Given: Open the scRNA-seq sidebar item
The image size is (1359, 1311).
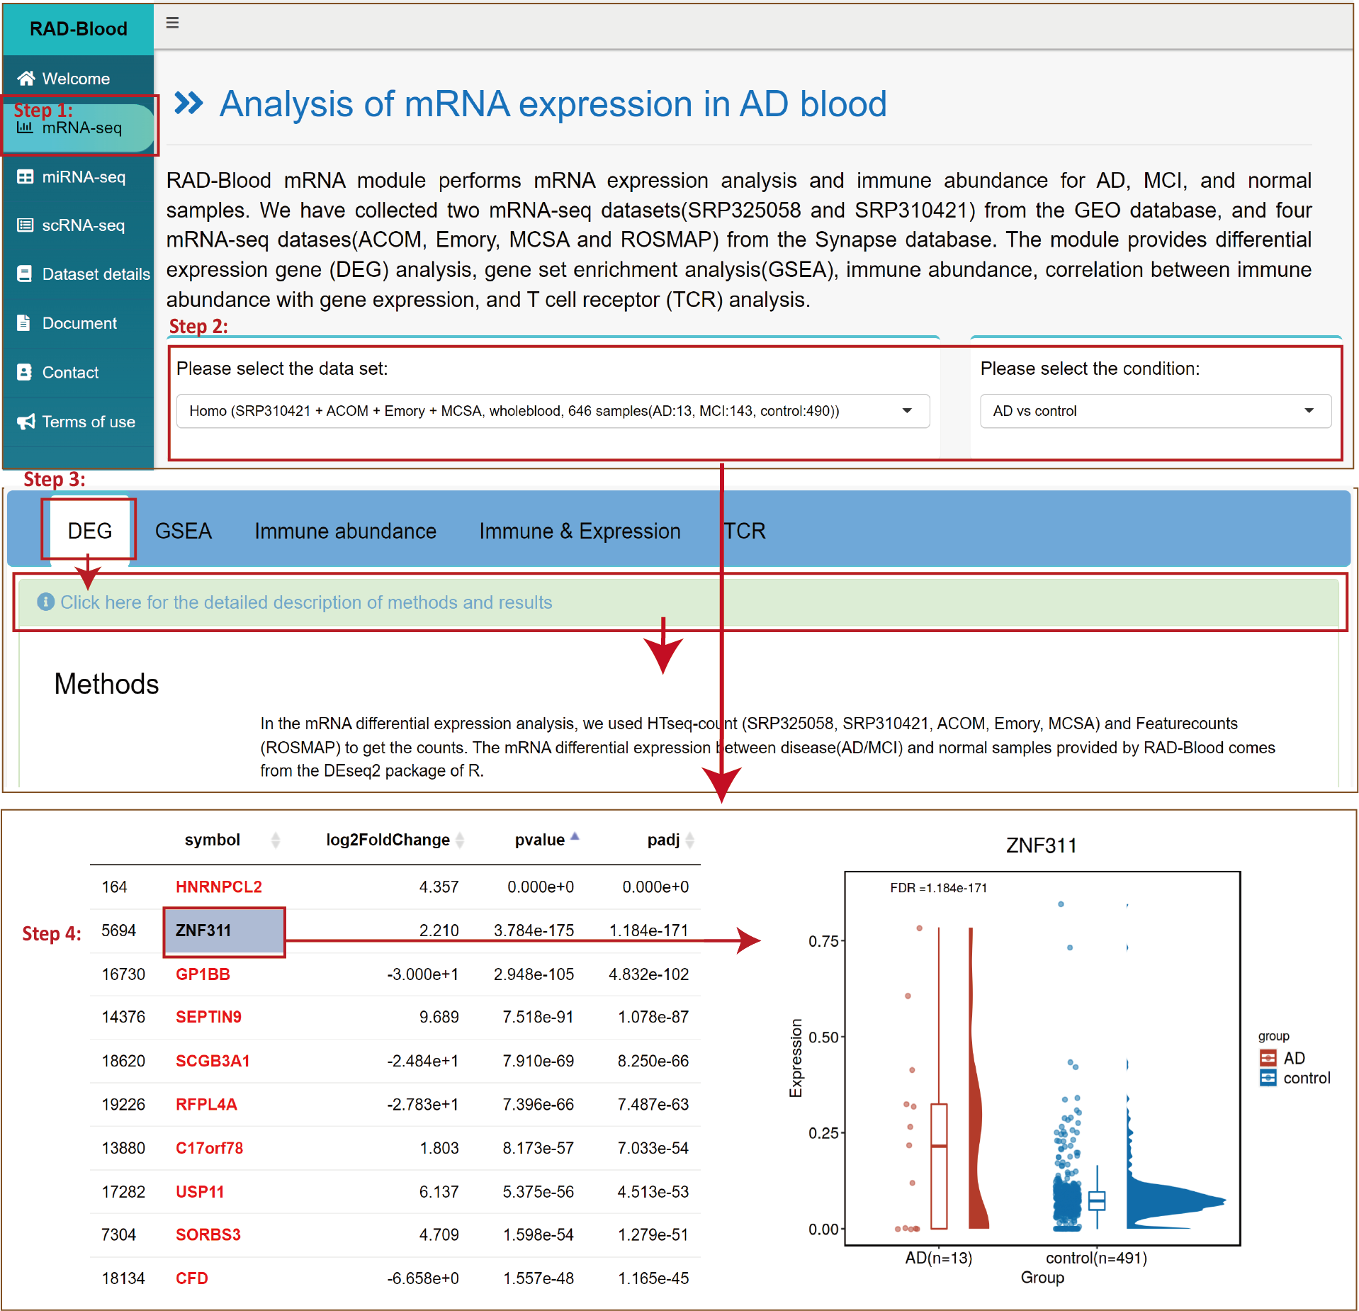Looking at the screenshot, I should pyautogui.click(x=78, y=225).
